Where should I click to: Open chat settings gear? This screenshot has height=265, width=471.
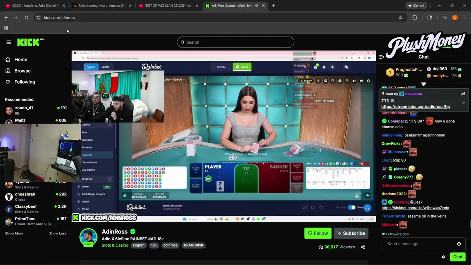[443, 257]
